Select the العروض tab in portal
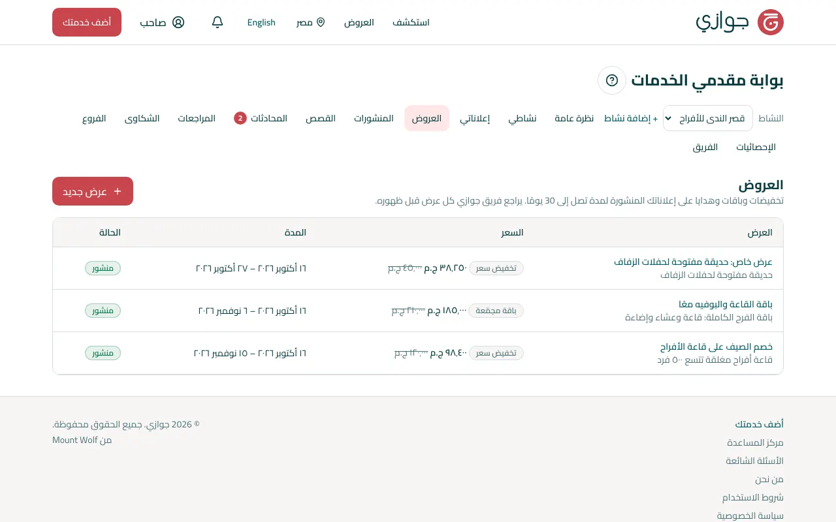Viewport: 836px width, 522px height. tap(426, 118)
